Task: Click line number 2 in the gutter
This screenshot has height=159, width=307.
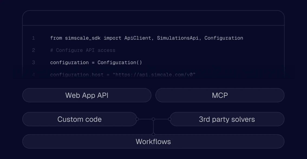Action: coord(34,50)
